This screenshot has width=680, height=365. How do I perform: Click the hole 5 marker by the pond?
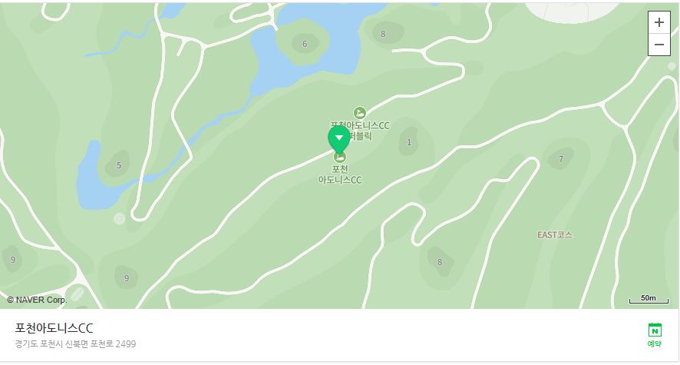tap(119, 165)
